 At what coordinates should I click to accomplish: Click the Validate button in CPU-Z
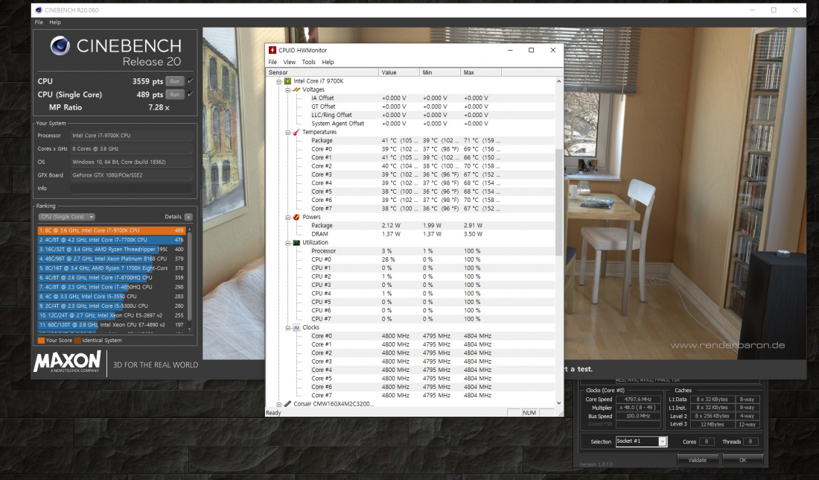click(x=697, y=460)
